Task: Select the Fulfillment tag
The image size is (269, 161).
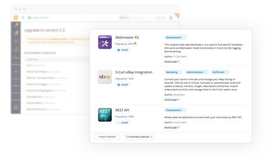Action: (220, 72)
